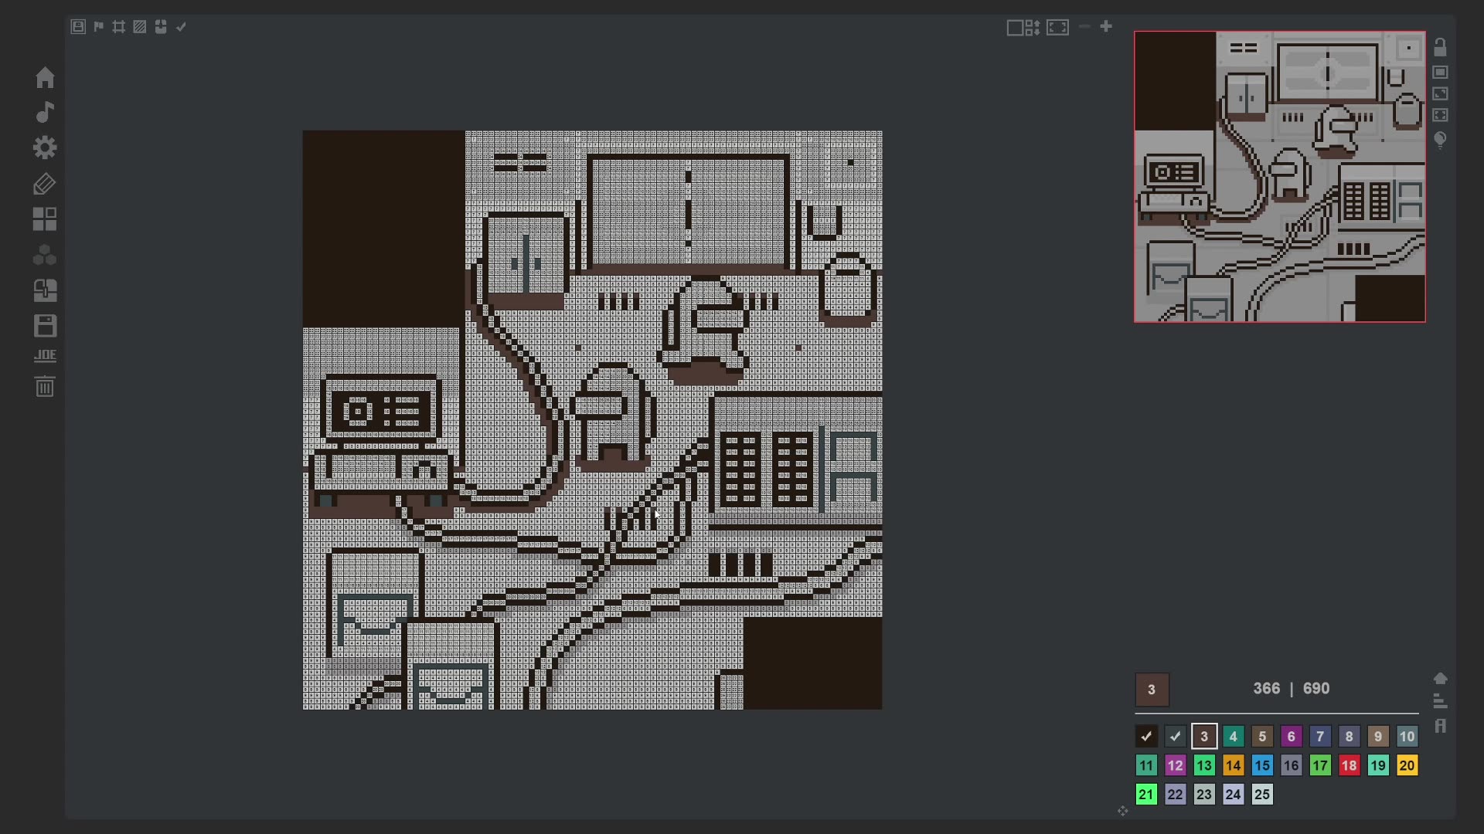Click the flag icon in top toolbar

point(98,27)
